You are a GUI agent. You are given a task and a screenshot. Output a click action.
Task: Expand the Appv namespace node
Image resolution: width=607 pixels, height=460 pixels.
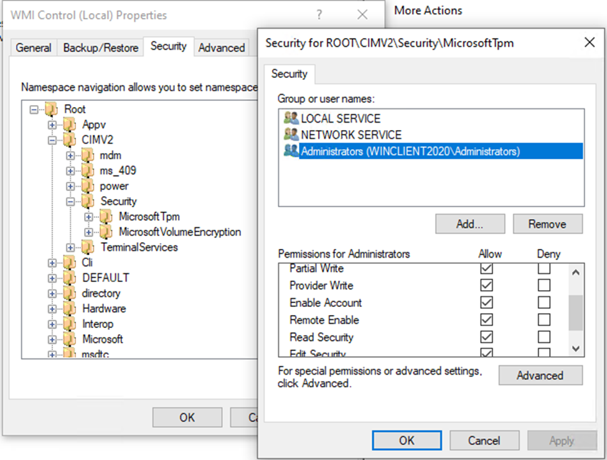[52, 124]
